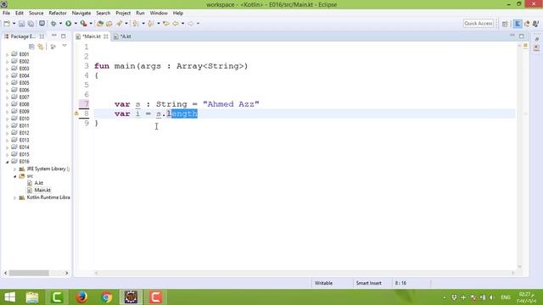Click the Debug bug icon
543x305 pixels.
[x=53, y=24]
